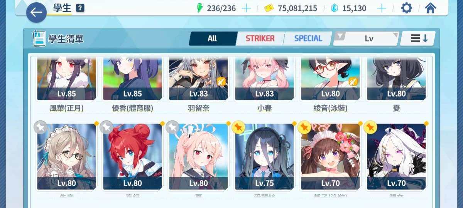Select the All tab
Screen dimensions: 463x208
coord(212,39)
